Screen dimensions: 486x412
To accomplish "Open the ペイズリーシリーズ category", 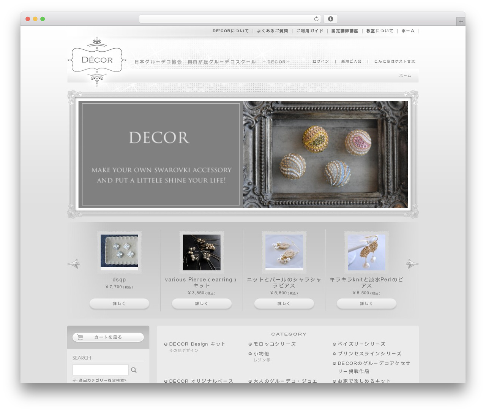I will point(361,344).
